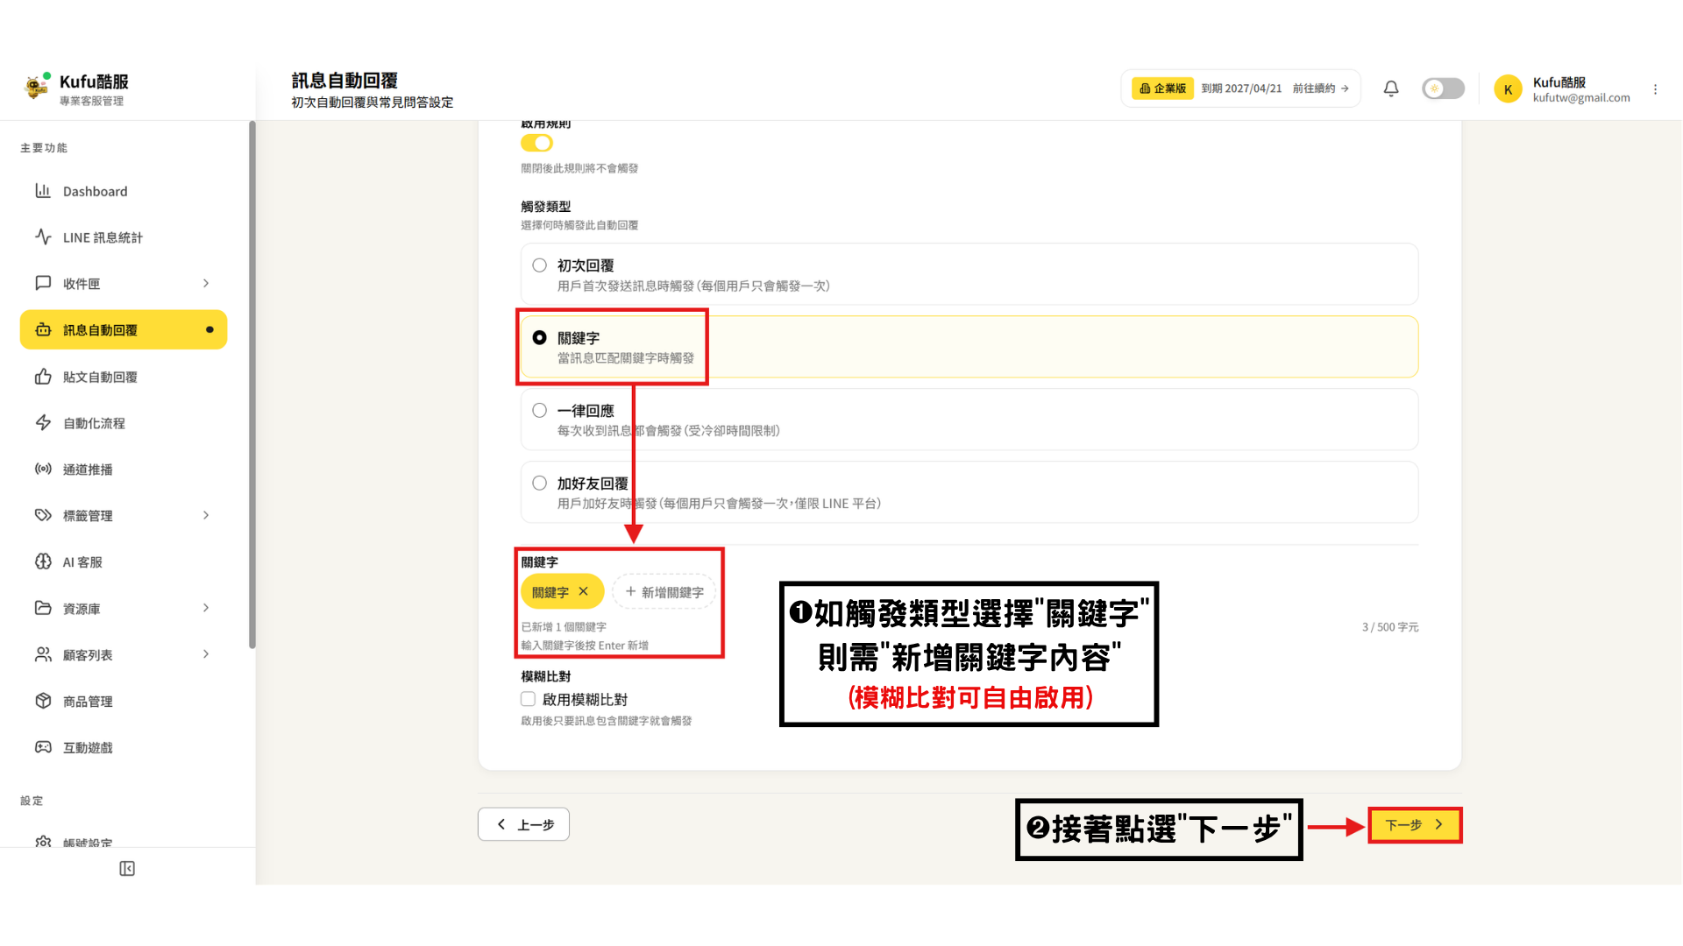Open the 貼文自動回覆 menu item
Viewport: 1683px width, 946px height.
coord(124,378)
